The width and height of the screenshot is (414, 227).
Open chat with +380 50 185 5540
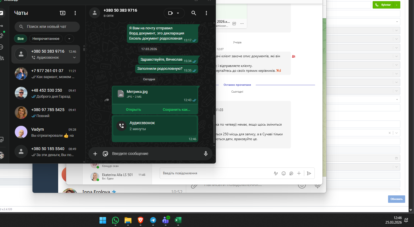pyautogui.click(x=46, y=152)
